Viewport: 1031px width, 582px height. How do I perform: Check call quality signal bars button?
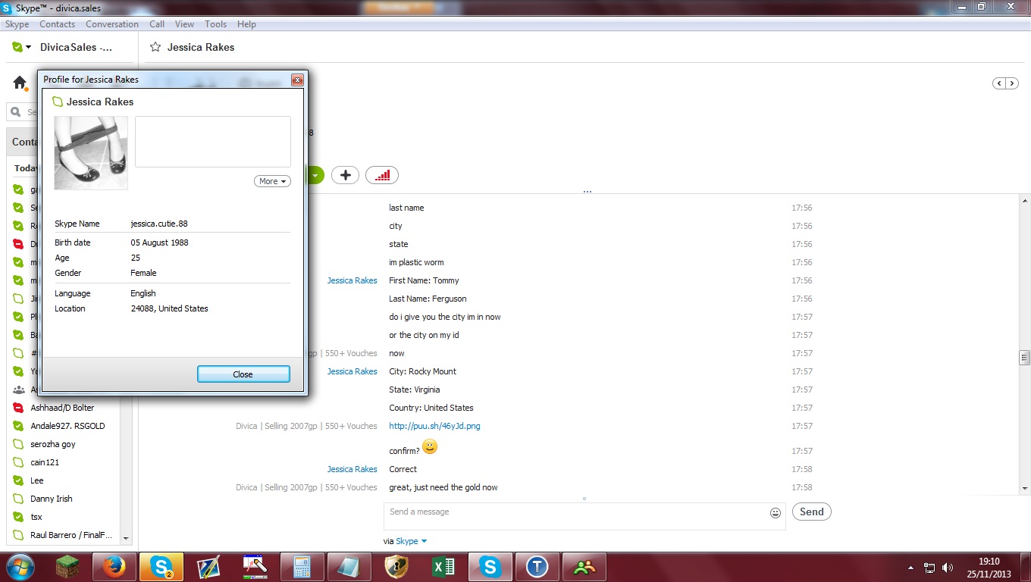tap(382, 175)
